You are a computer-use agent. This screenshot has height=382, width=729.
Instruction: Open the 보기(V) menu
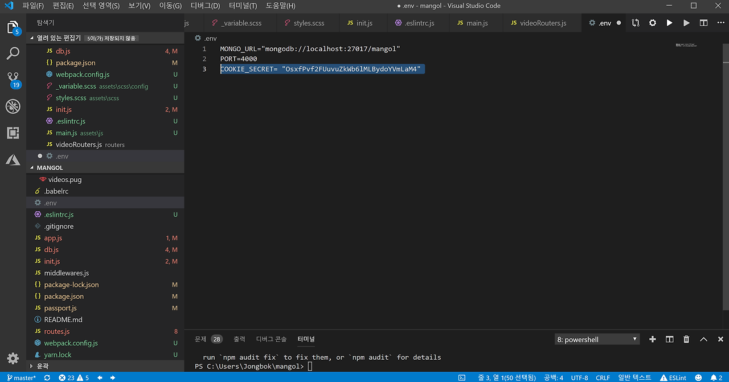pos(139,6)
